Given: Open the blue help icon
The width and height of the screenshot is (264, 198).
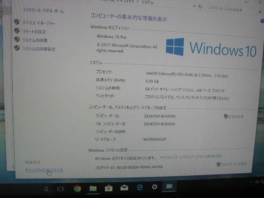Looking at the screenshot, I should tap(262, 21).
